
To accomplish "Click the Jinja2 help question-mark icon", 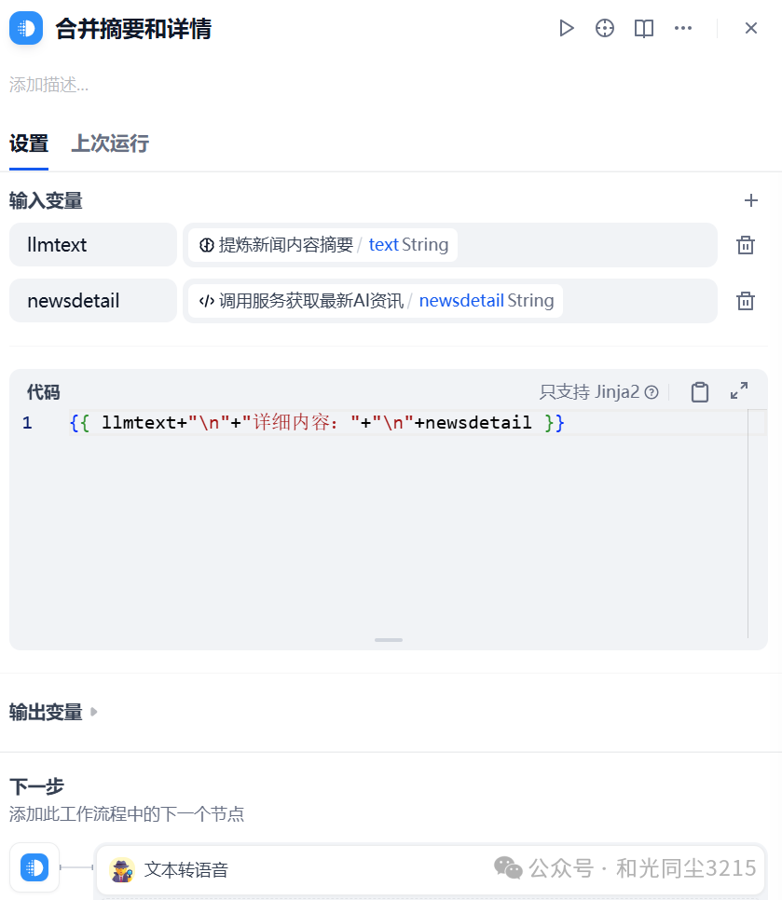I will click(652, 392).
